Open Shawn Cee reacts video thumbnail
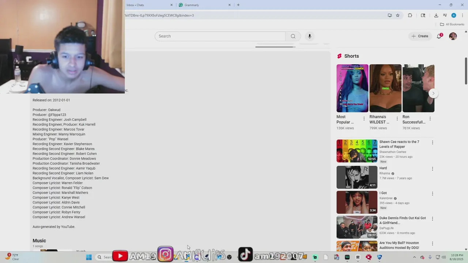Viewport: 468px width, 263px height. click(x=357, y=151)
